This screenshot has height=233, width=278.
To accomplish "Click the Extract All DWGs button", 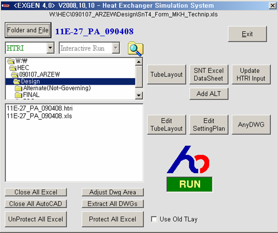I will click(113, 204).
